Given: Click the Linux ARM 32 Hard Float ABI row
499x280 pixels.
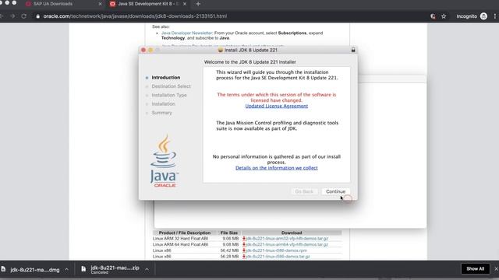Looking at the screenshot, I should (x=247, y=239).
